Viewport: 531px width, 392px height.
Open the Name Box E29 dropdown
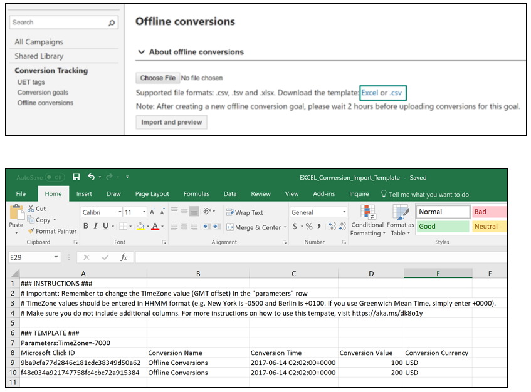tap(56, 257)
